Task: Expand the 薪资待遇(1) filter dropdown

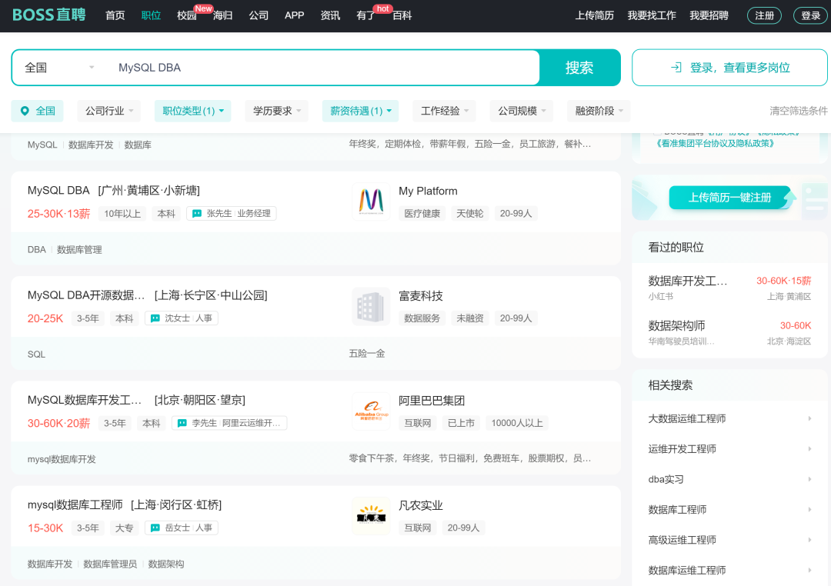Action: click(x=360, y=111)
